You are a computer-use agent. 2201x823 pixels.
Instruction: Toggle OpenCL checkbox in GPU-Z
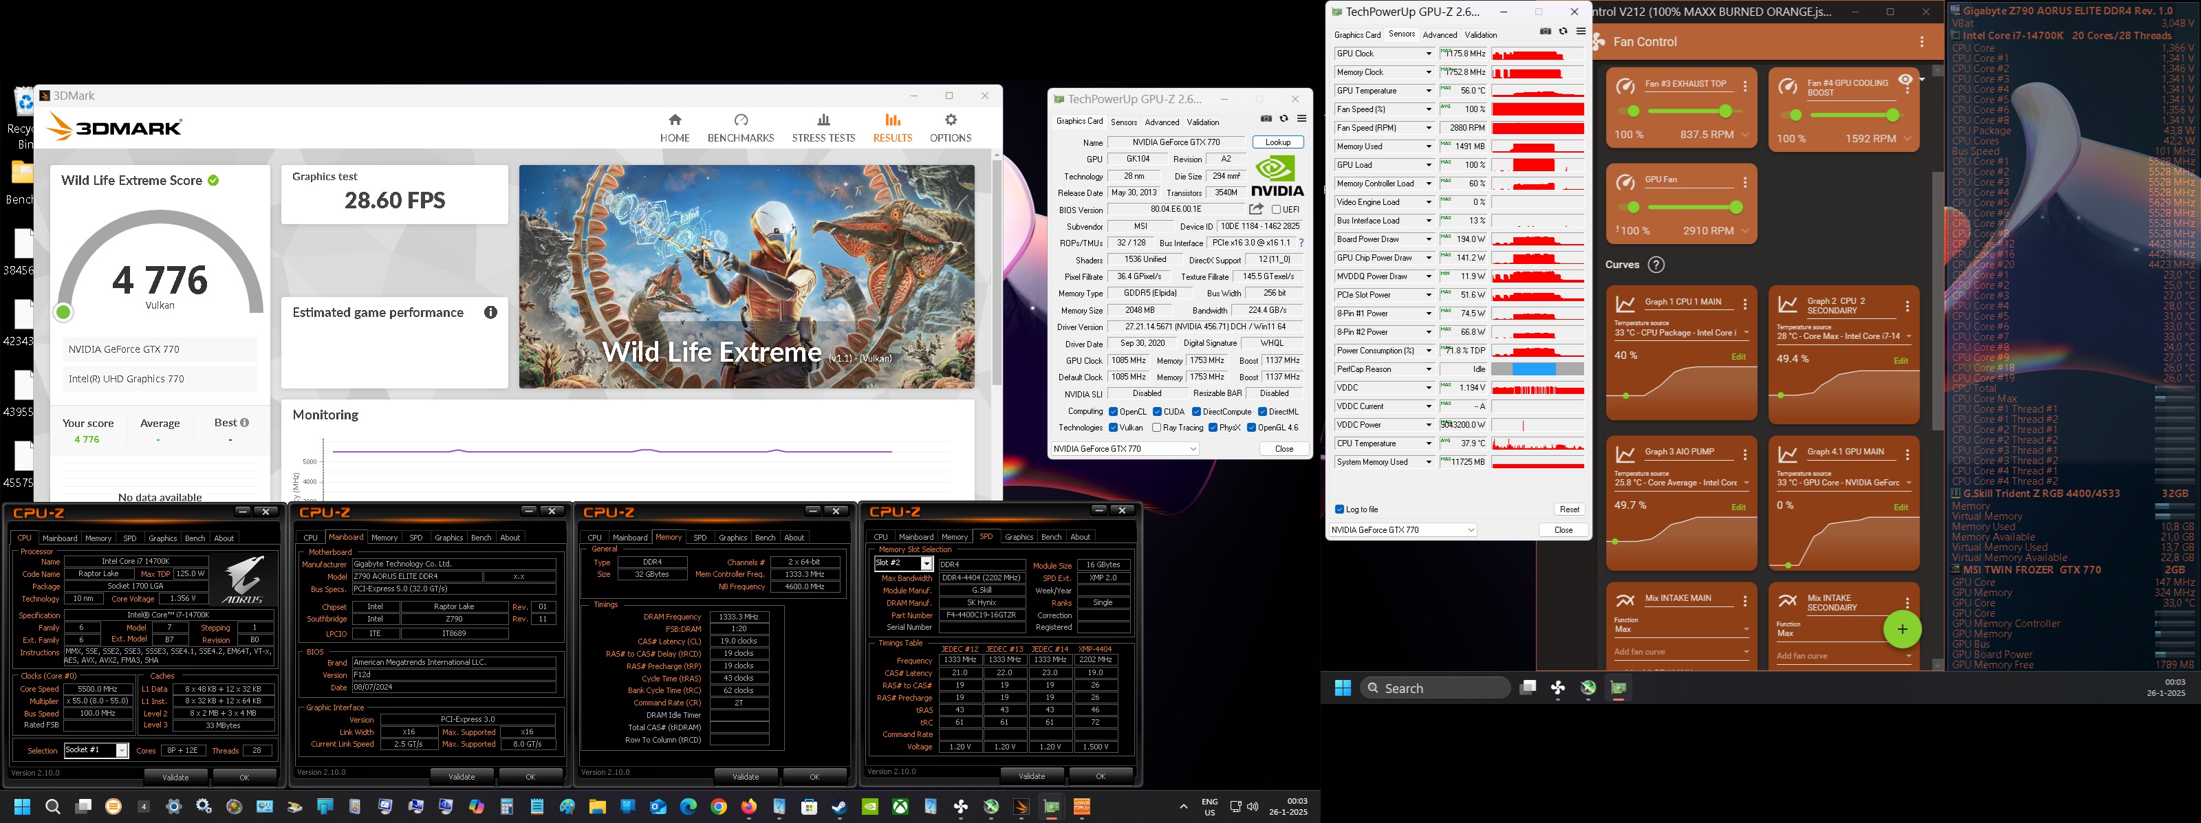[x=1112, y=411]
